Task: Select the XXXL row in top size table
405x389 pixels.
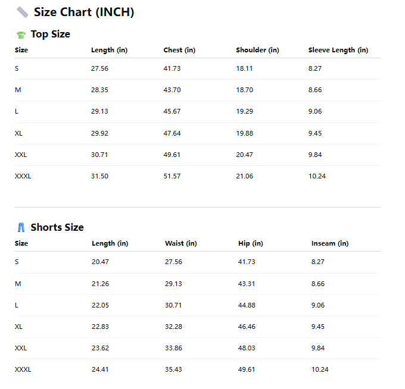Action: [23, 176]
